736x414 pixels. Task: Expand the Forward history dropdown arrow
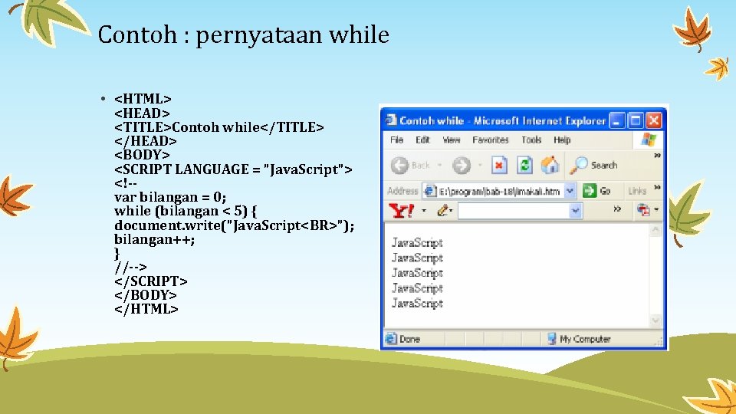(480, 166)
